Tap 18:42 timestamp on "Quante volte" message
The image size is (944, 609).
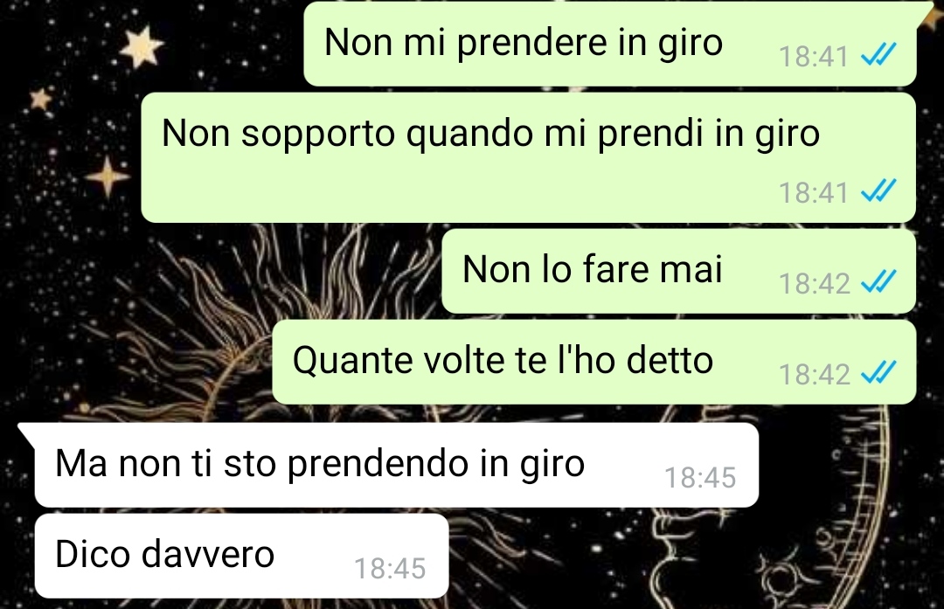pyautogui.click(x=814, y=374)
